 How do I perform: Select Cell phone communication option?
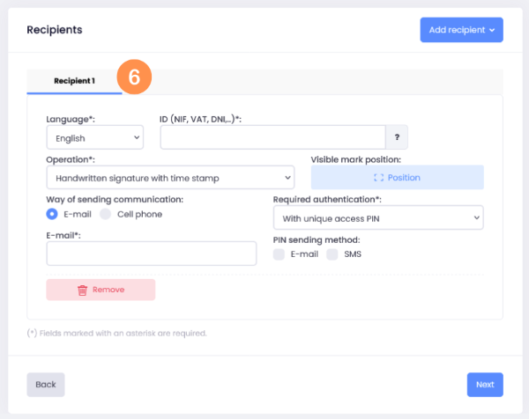[x=106, y=214]
